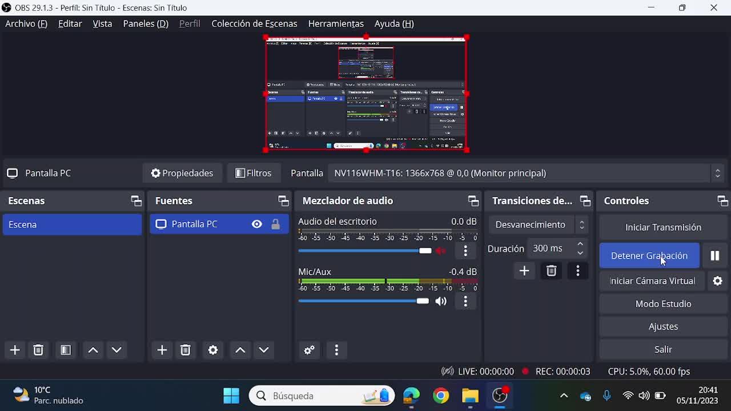Undock the Mezclador de audio panel
Viewport: 731px width, 411px height.
click(x=473, y=201)
